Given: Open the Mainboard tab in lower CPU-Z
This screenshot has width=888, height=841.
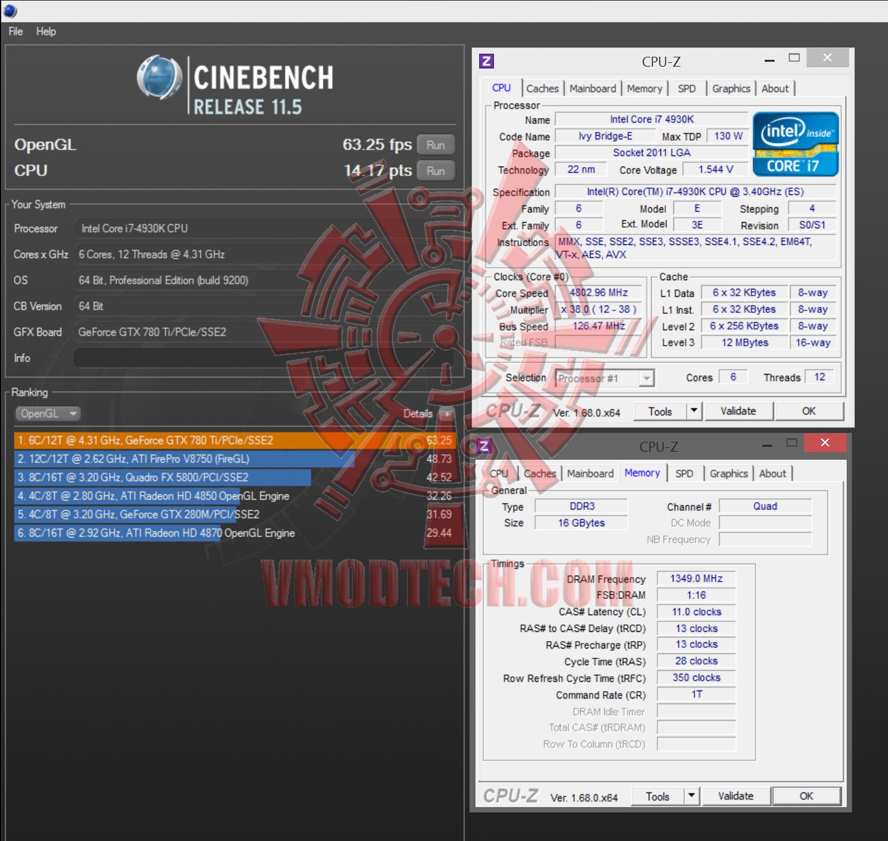Looking at the screenshot, I should pyautogui.click(x=590, y=473).
